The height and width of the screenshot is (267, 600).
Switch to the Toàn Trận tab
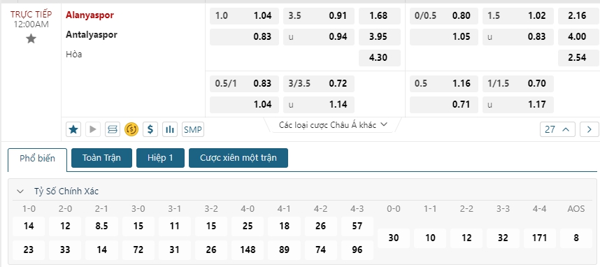pos(101,158)
